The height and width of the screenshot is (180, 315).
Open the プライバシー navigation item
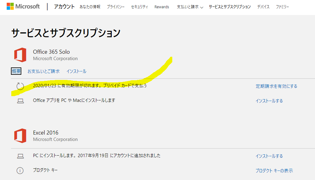[x=116, y=7]
